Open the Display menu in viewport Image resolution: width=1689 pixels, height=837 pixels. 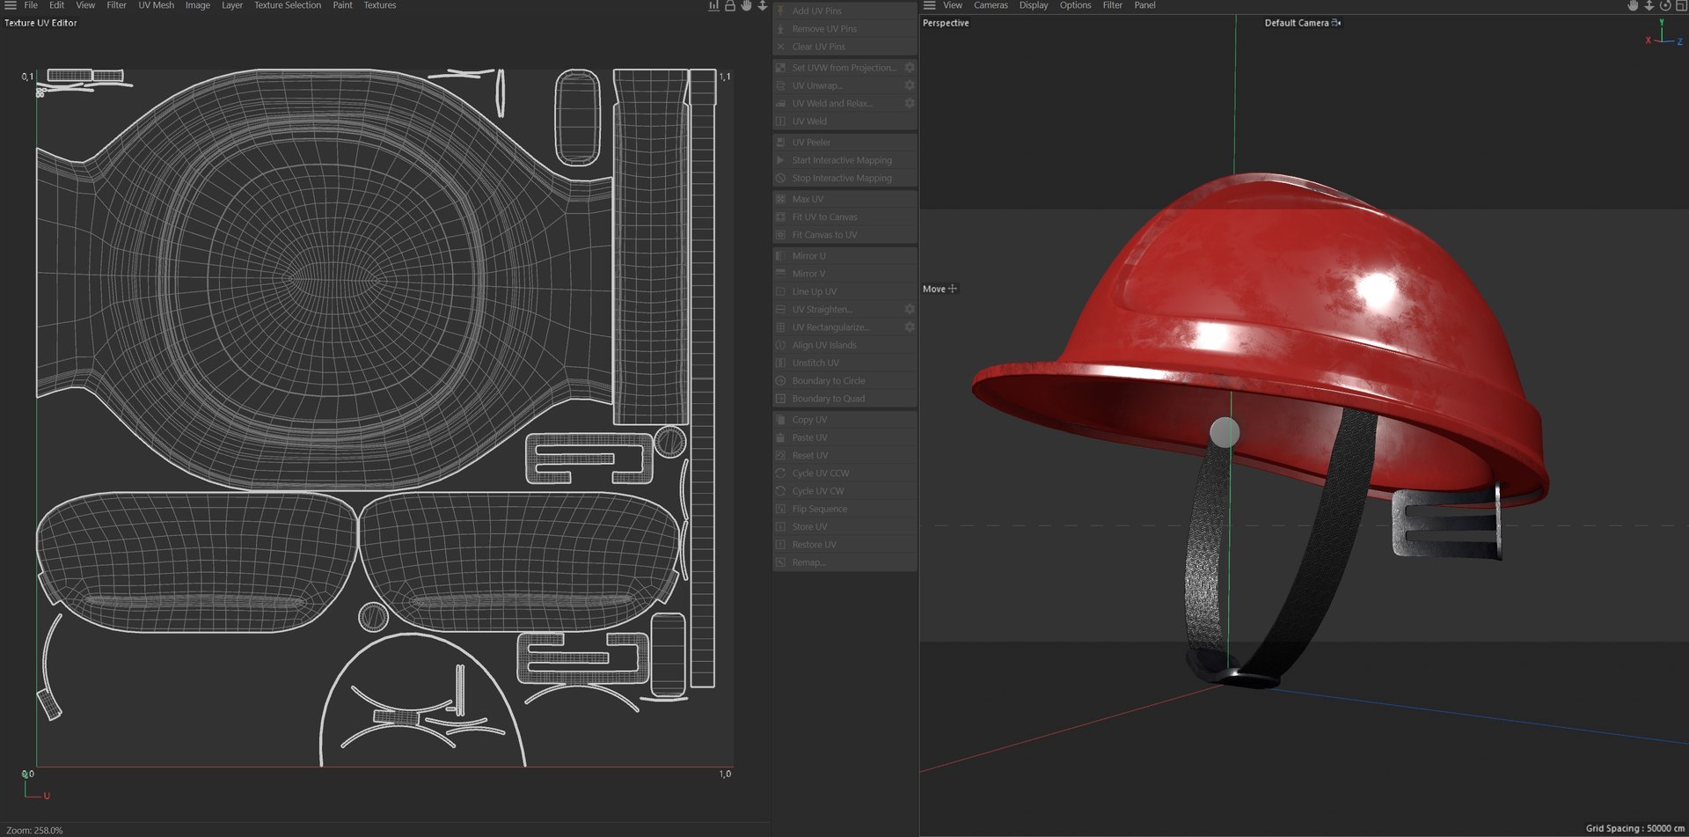click(1034, 5)
